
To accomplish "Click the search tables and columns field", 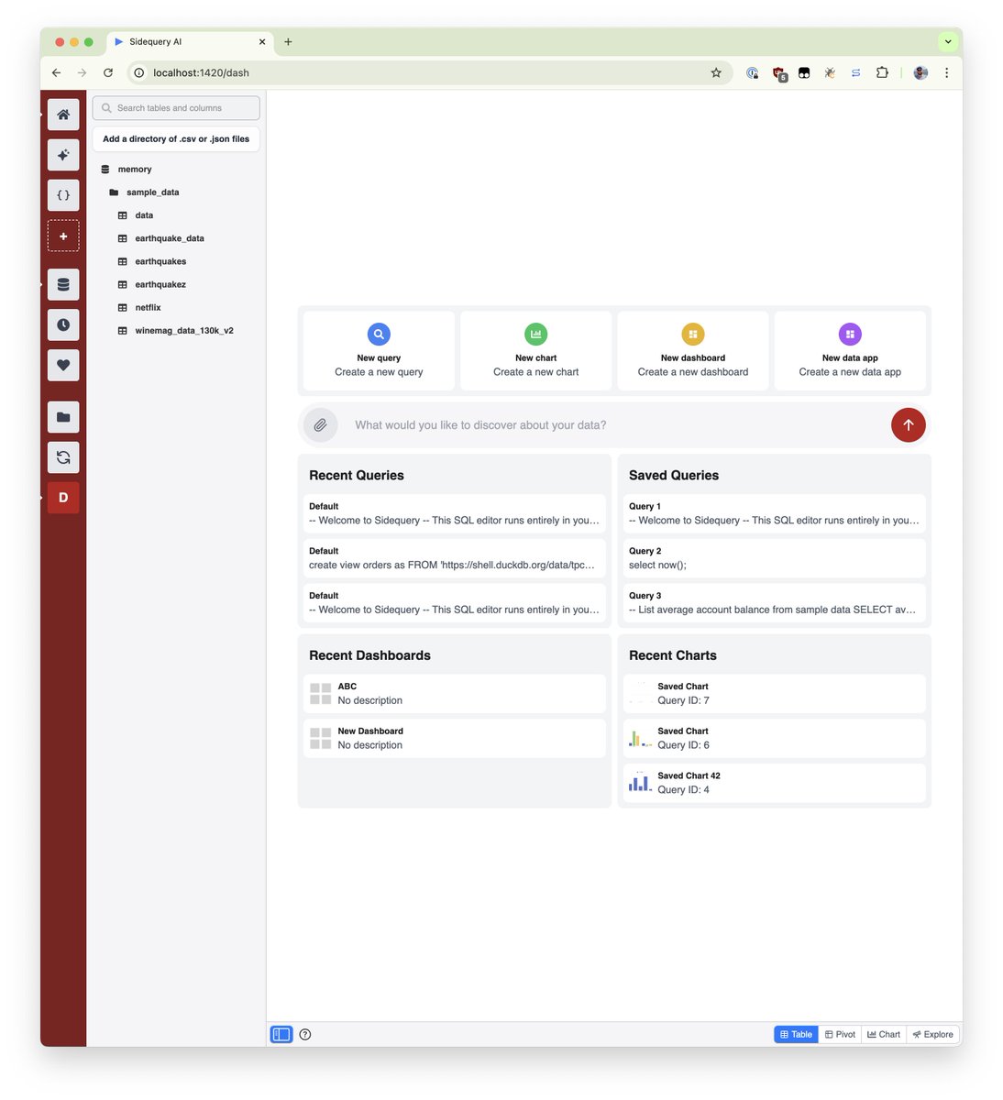I will coord(175,107).
